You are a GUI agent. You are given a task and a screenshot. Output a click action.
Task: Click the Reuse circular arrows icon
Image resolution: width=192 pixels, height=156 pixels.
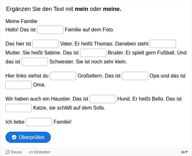click(x=8, y=152)
